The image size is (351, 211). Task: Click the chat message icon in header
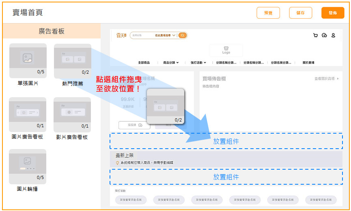pyautogui.click(x=324, y=36)
